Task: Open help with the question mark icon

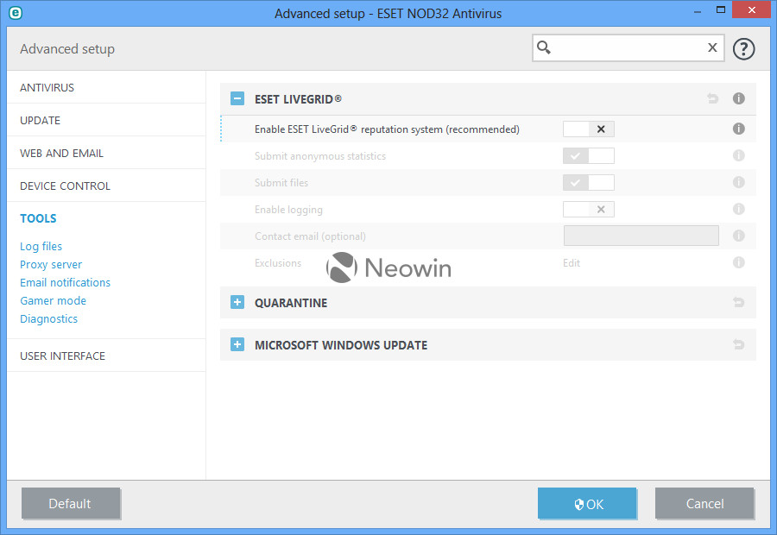Action: tap(743, 48)
